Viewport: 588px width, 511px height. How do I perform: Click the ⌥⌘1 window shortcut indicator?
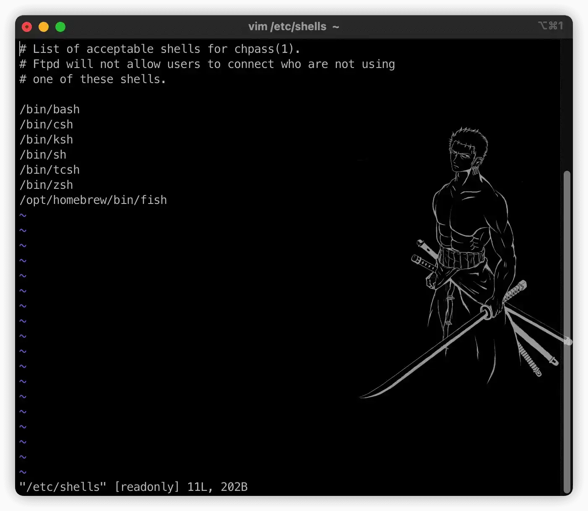click(x=550, y=26)
